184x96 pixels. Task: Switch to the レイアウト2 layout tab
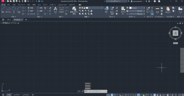click(x=26, y=95)
